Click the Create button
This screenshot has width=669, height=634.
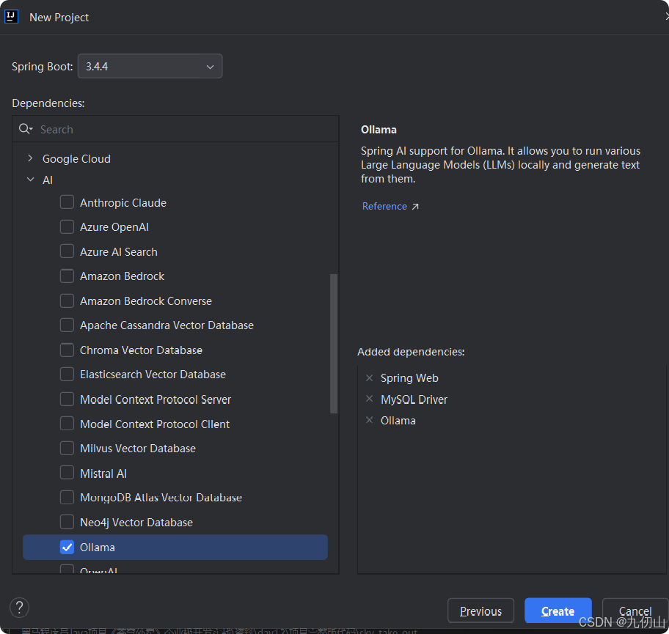(x=557, y=611)
